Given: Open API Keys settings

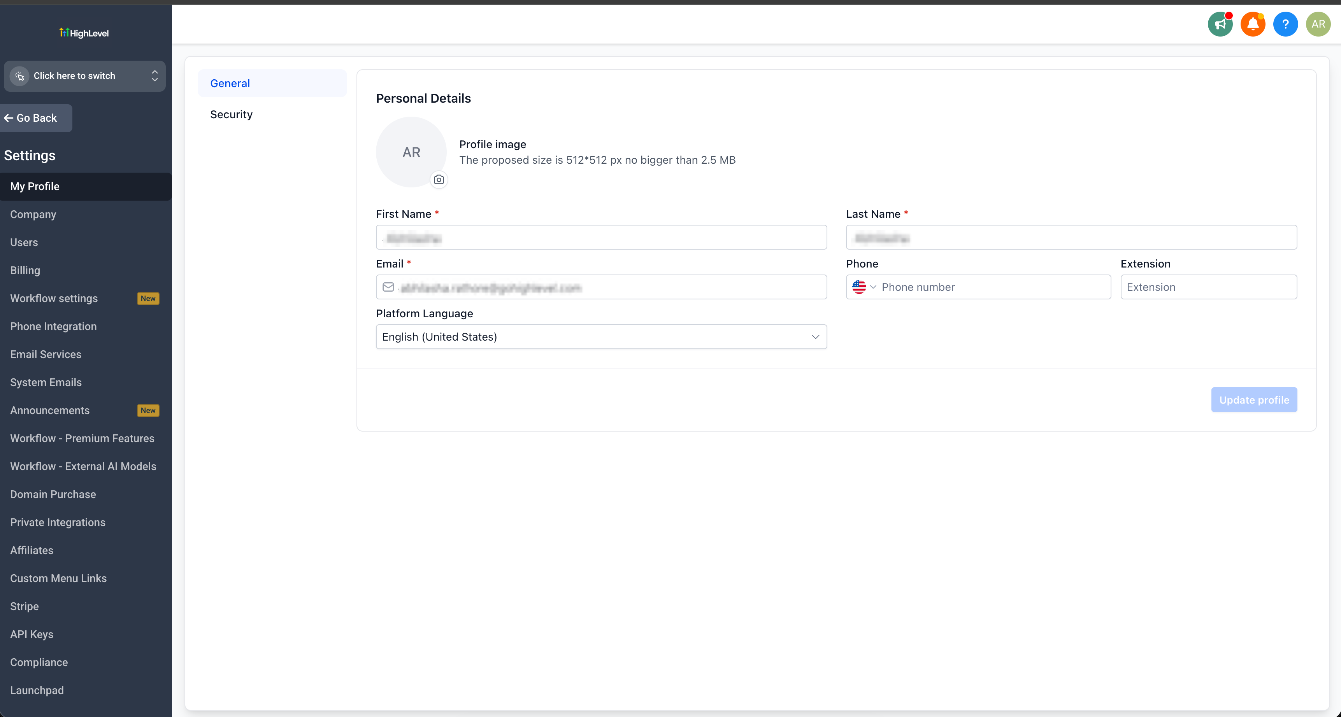Looking at the screenshot, I should 86,635.
